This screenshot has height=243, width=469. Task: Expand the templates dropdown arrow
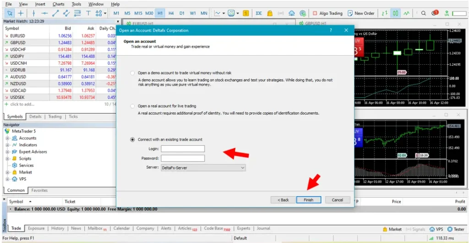click(x=238, y=13)
